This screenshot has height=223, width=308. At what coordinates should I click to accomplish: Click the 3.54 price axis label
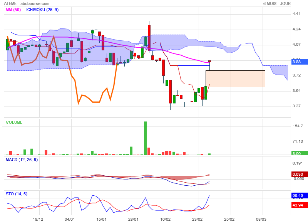296,91
